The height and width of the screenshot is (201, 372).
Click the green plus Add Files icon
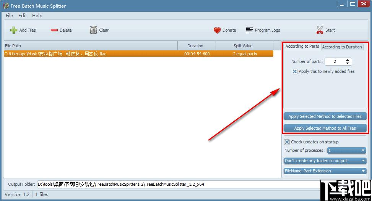point(14,30)
